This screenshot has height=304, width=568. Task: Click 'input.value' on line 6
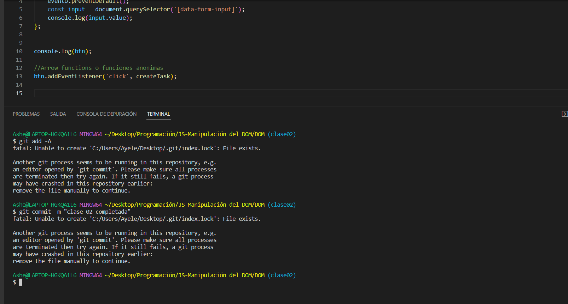point(107,18)
